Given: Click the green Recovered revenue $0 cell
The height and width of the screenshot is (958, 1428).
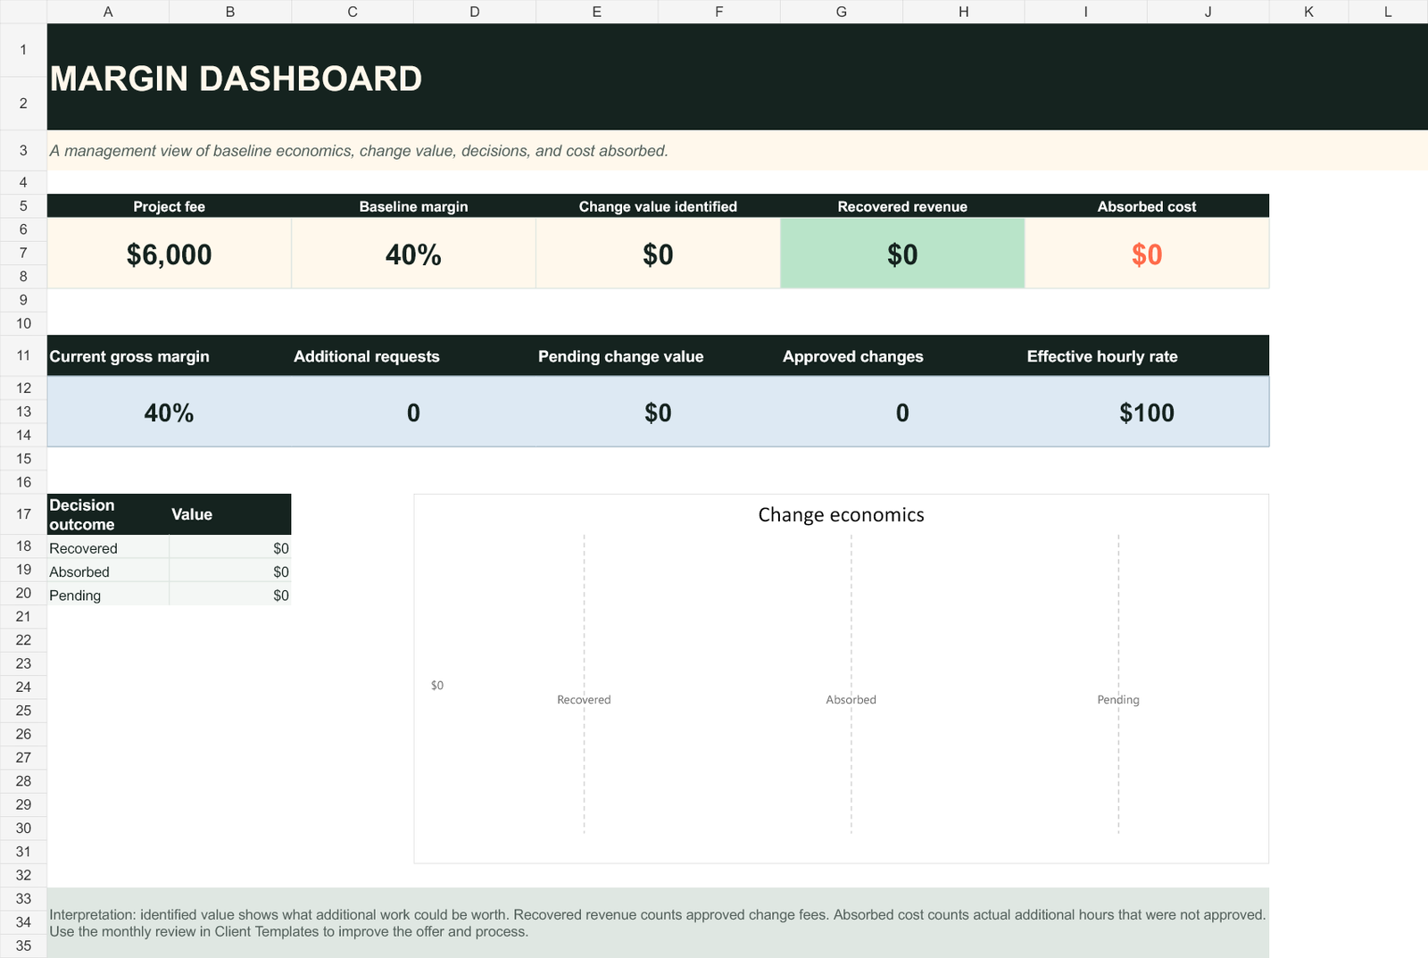Looking at the screenshot, I should tap(902, 254).
